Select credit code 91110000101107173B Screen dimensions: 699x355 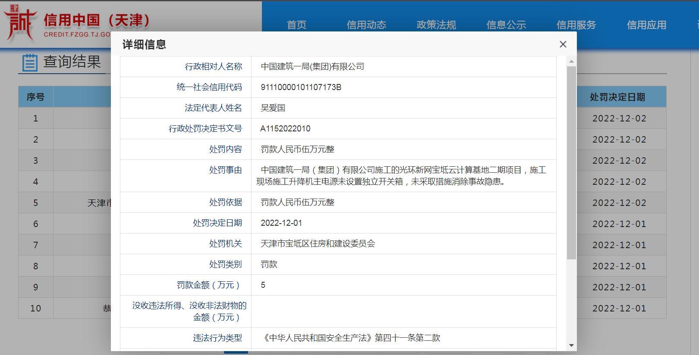point(301,87)
